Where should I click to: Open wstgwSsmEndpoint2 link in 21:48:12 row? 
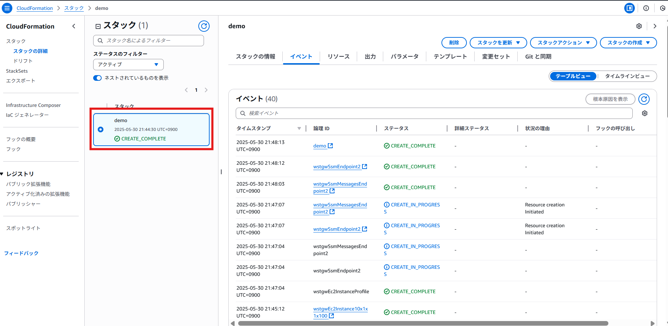pos(337,167)
